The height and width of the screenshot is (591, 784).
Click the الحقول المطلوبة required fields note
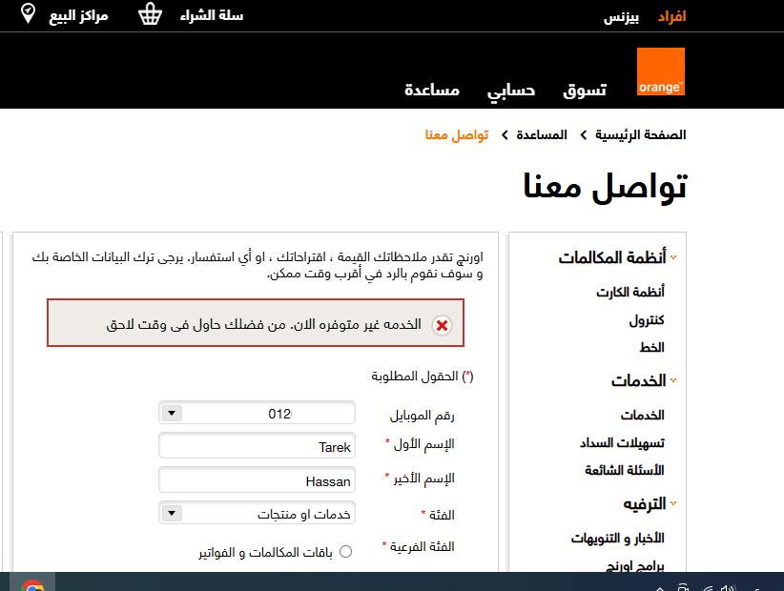click(x=422, y=377)
